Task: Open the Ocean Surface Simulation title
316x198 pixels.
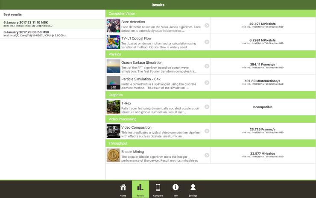Action: 142,62
